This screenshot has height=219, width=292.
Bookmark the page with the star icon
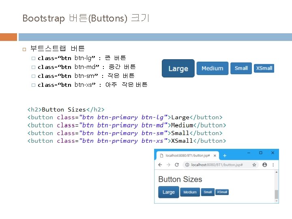pyautogui.click(x=254, y=165)
